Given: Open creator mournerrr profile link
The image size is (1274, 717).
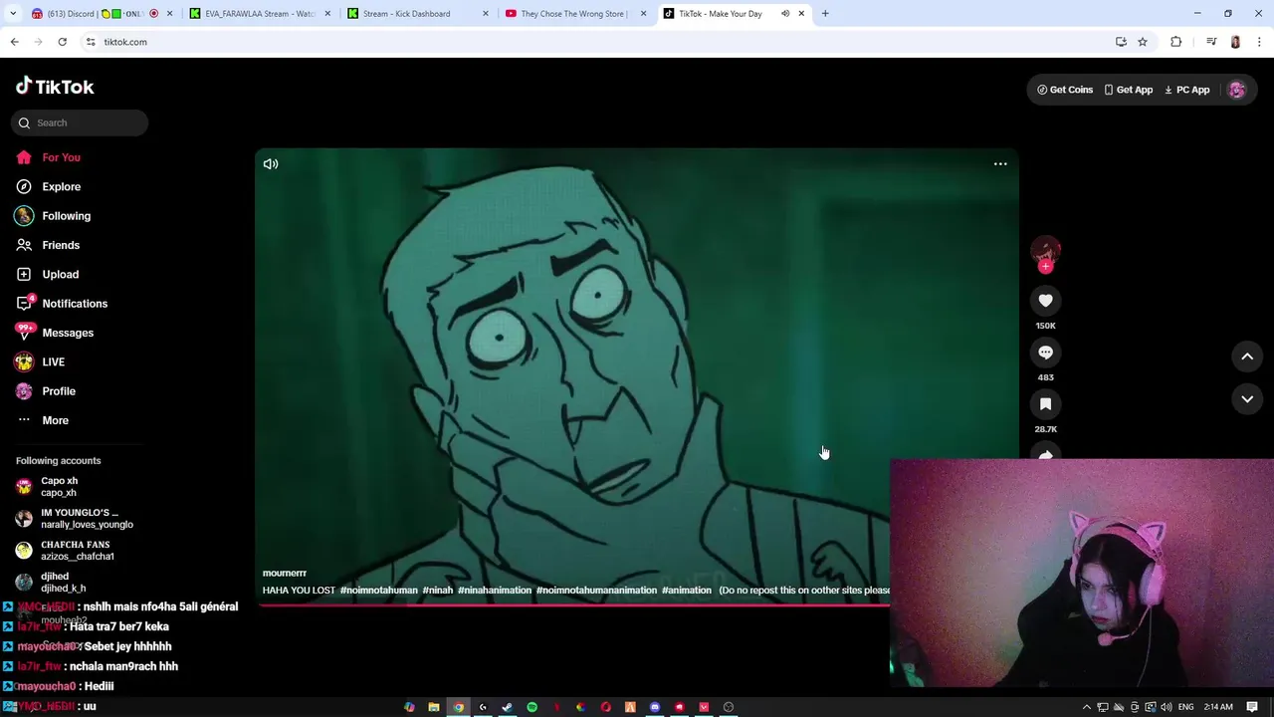Looking at the screenshot, I should 285,573.
